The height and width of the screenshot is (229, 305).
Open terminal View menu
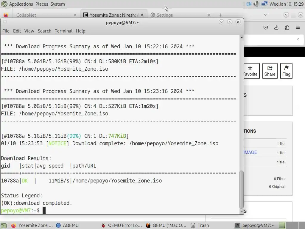(29, 31)
